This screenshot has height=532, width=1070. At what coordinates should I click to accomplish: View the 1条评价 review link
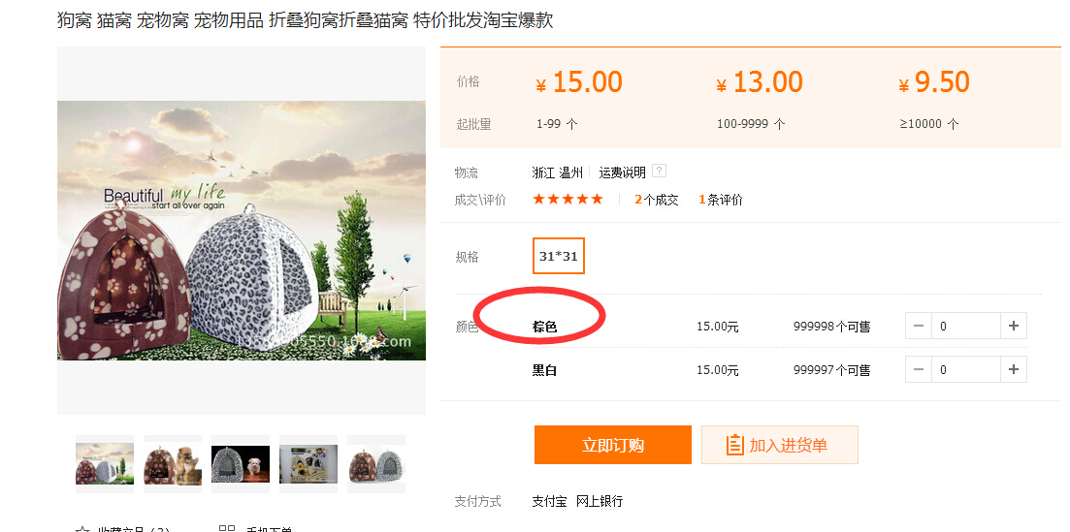pos(721,200)
